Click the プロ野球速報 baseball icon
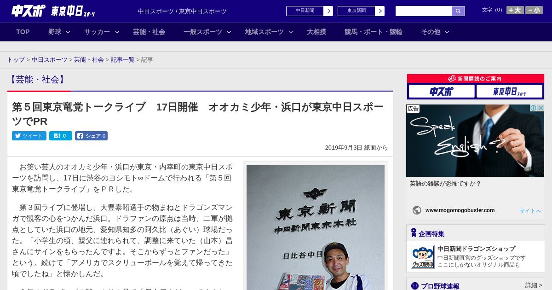Screen dimensions: 552x290 pos(415,286)
